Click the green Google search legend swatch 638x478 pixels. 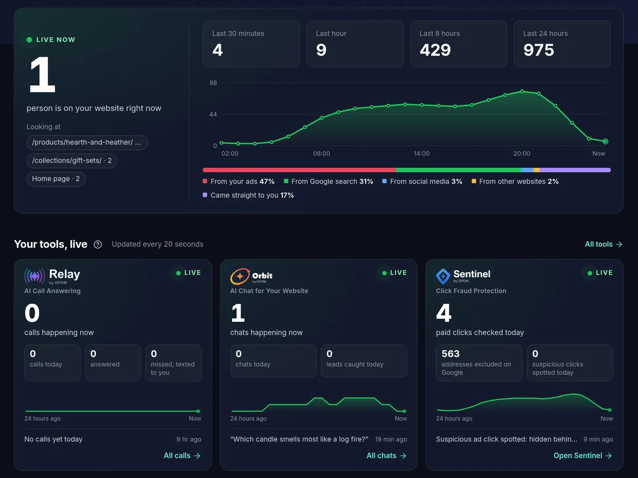coord(286,182)
